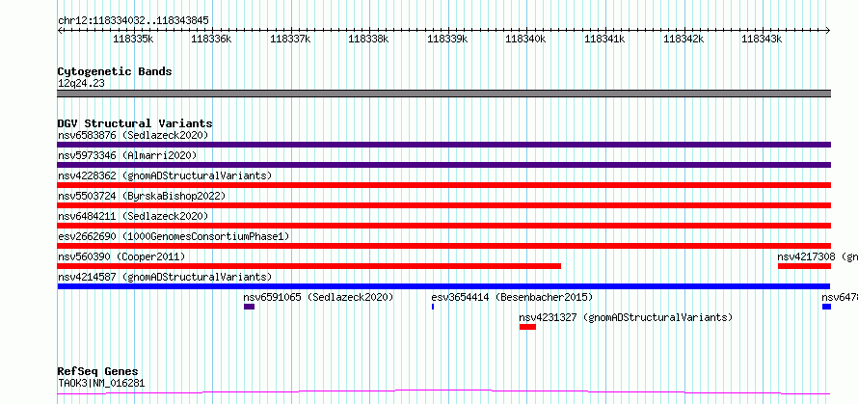Select the 12q24.23 band label

click(x=81, y=84)
